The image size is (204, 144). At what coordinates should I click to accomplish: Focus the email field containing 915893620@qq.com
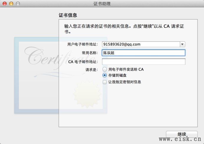(x=141, y=44)
